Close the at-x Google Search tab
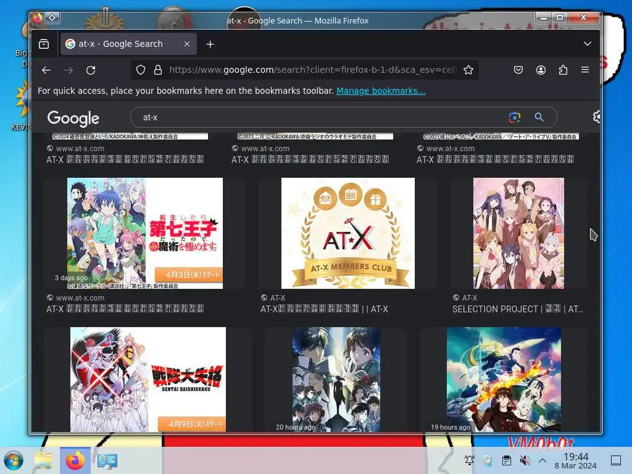 pos(187,44)
